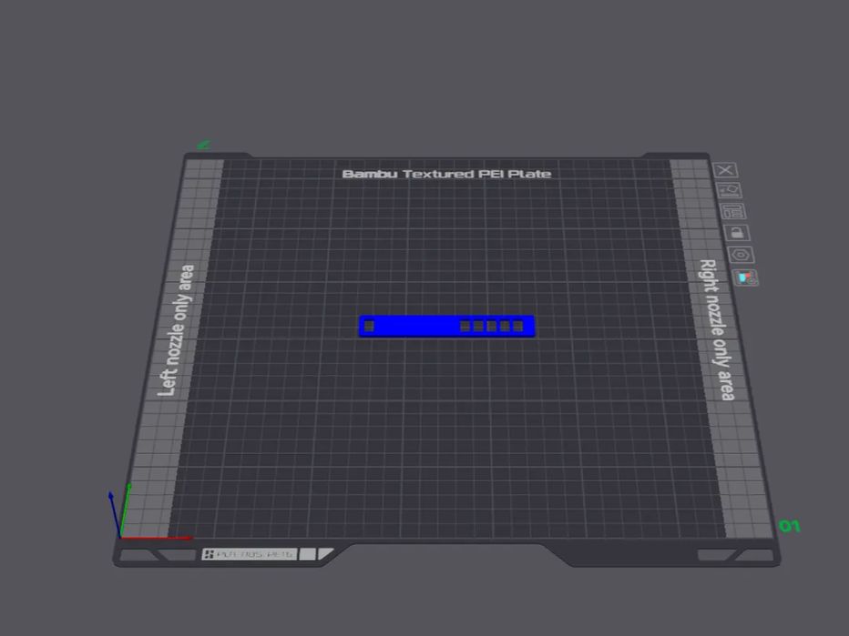The height and width of the screenshot is (636, 849).
Task: Remove the plate using the X icon
Action: pos(725,170)
